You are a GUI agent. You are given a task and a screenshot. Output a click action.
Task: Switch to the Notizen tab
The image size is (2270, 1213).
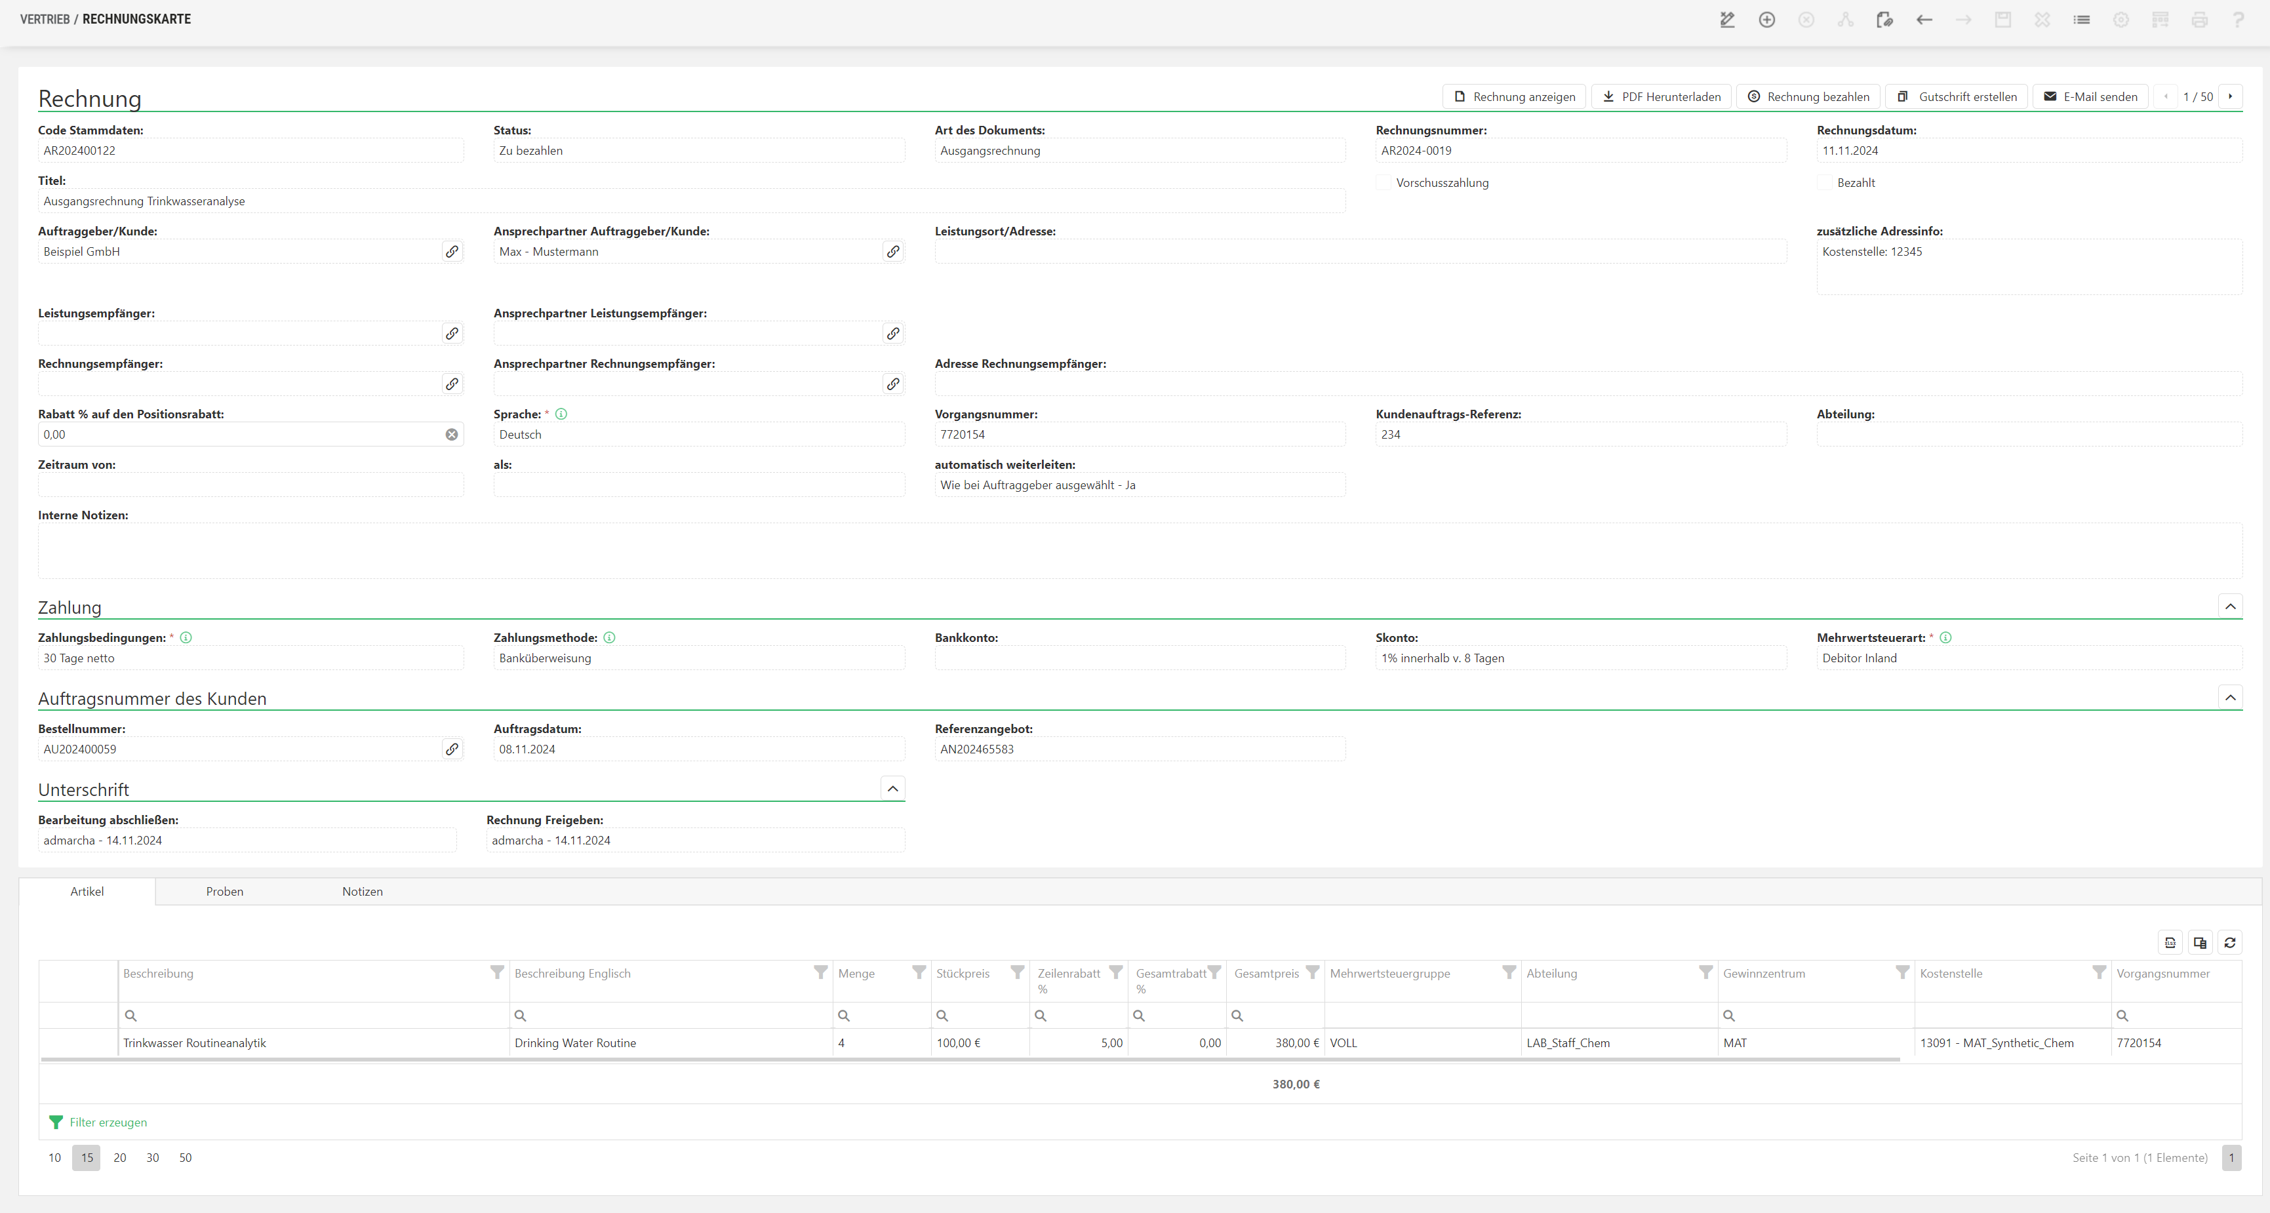point(362,892)
